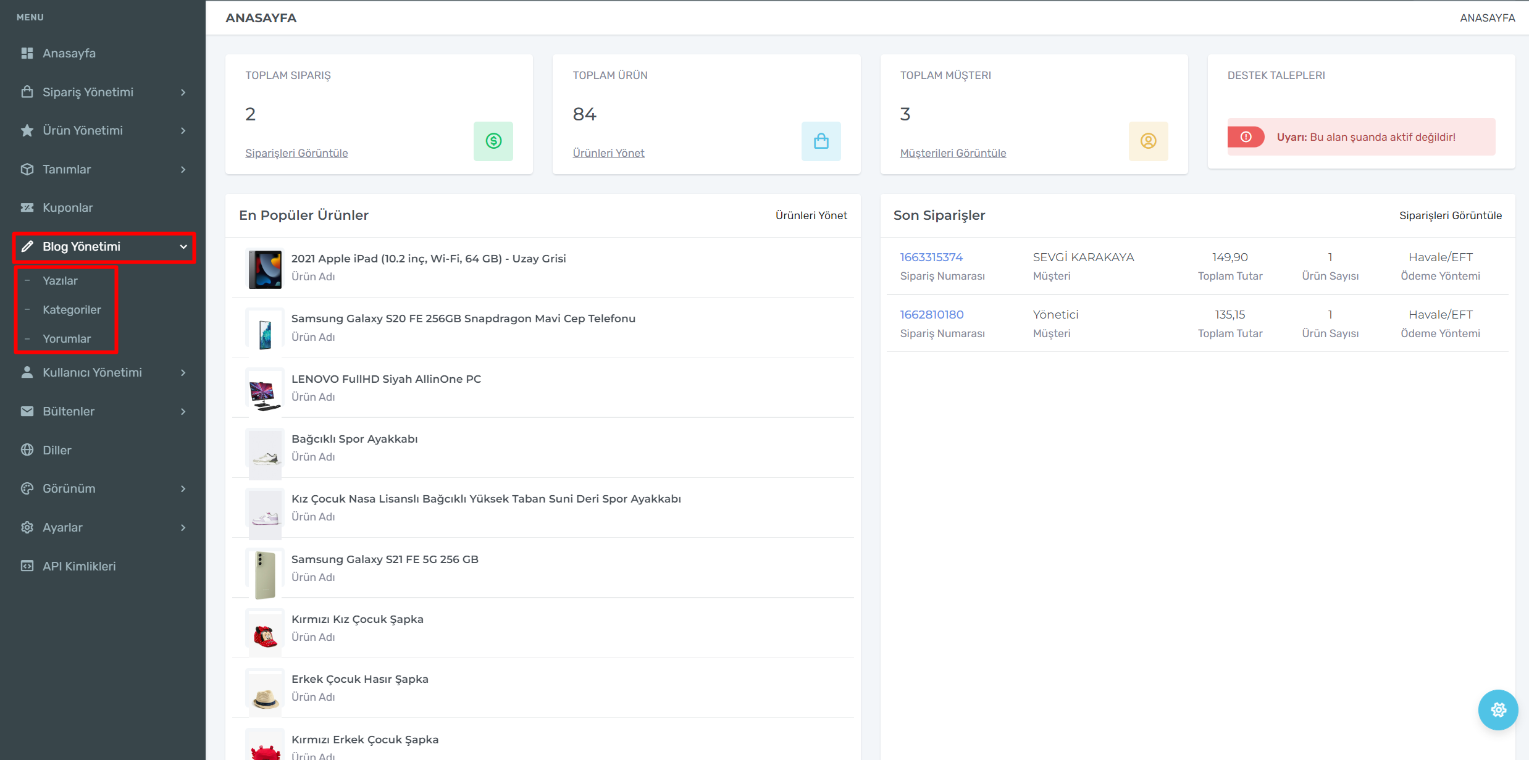Viewport: 1529px width, 760px height.
Task: Expand the Ayarlar submenu chevron
Action: 183,527
